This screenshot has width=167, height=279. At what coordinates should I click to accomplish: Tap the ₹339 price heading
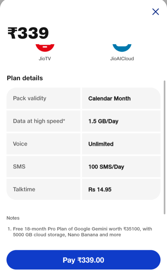[x=28, y=33]
